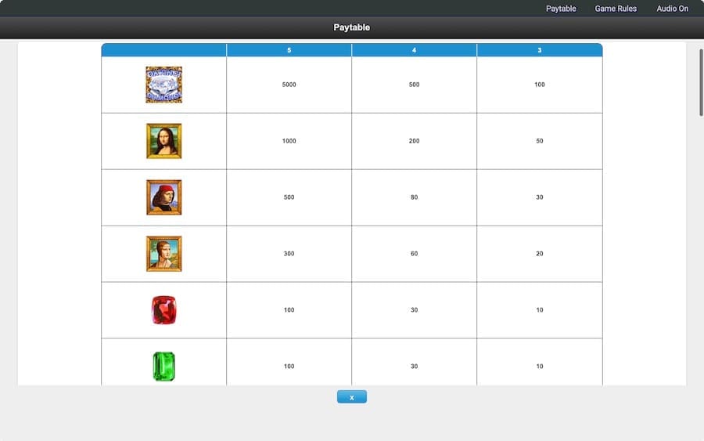This screenshot has height=441, width=704.
Task: Select the 500 payout for red-hat portrait
Action: point(289,197)
